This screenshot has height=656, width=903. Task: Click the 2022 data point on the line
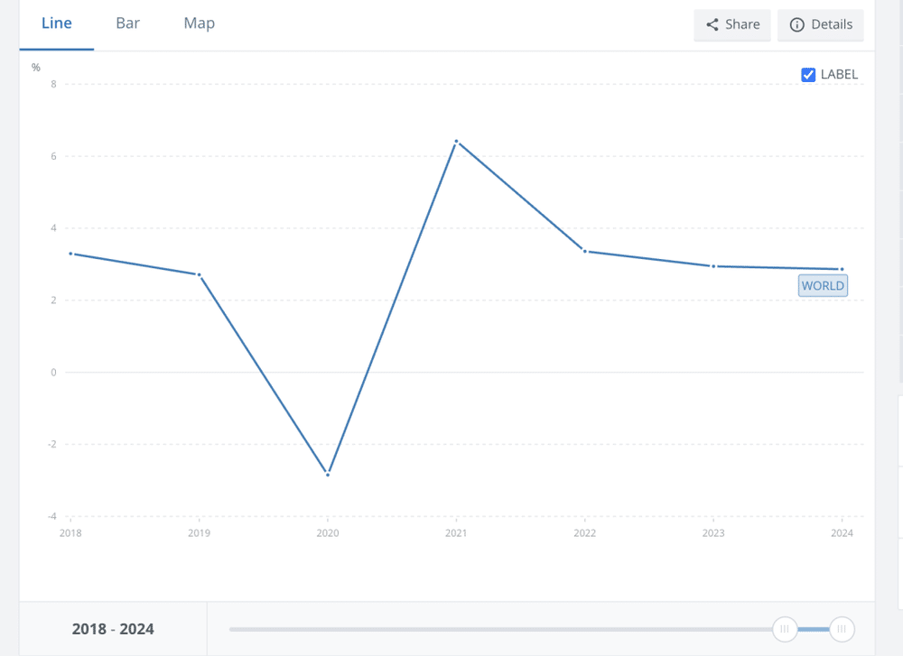(x=585, y=251)
